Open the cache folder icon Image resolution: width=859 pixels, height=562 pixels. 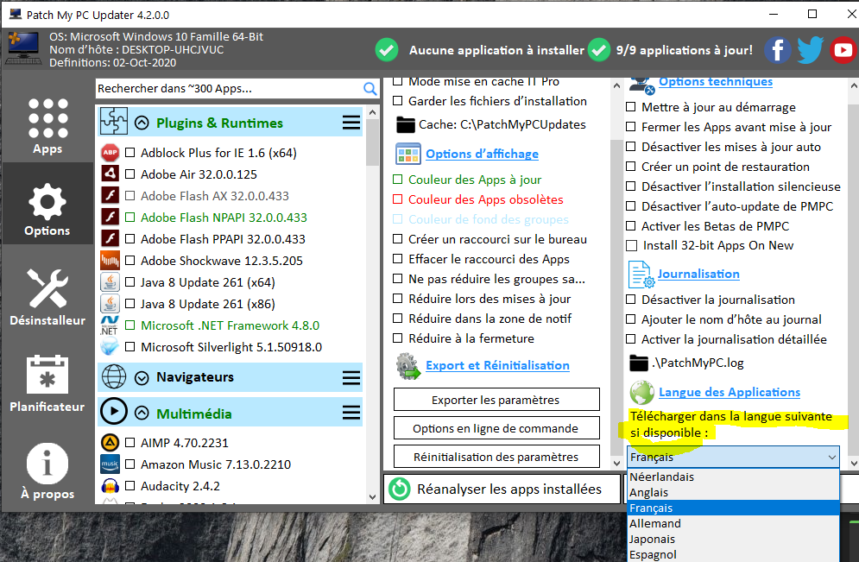pos(406,125)
